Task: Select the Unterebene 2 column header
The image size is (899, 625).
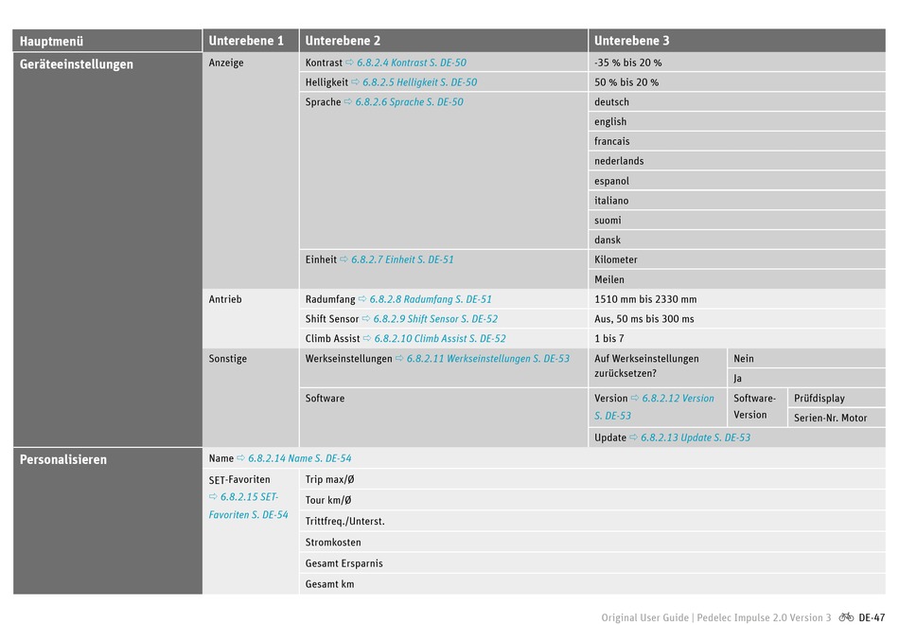Action: click(x=443, y=41)
